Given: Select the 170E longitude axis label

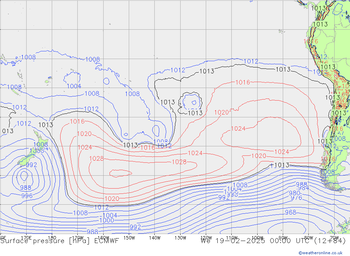Looking at the screenshot, I should pyautogui.click(x=26, y=238).
